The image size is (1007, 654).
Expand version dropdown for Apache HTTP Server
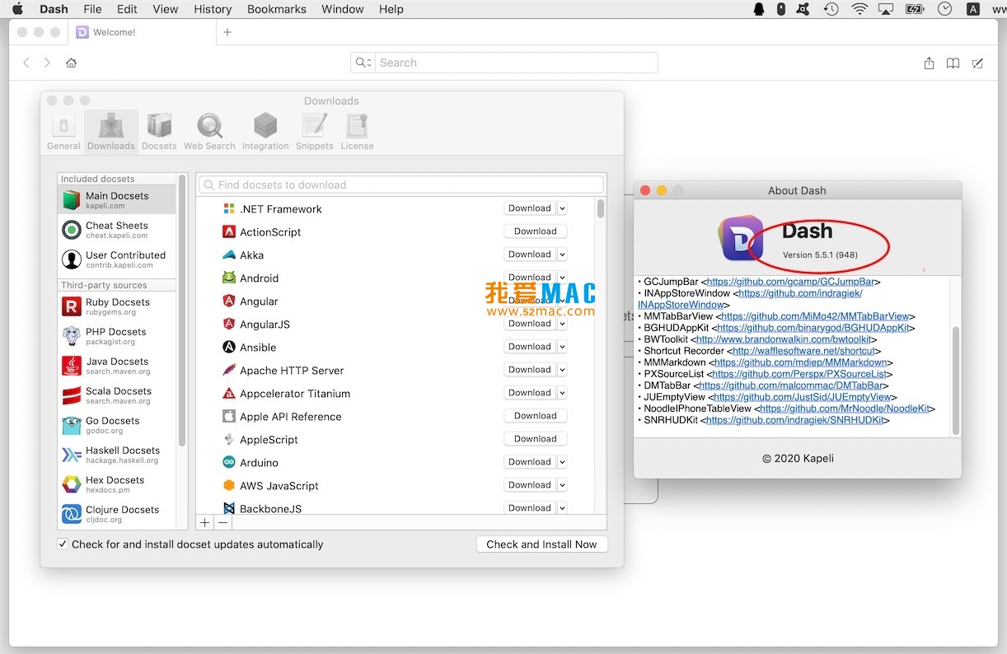pyautogui.click(x=562, y=370)
